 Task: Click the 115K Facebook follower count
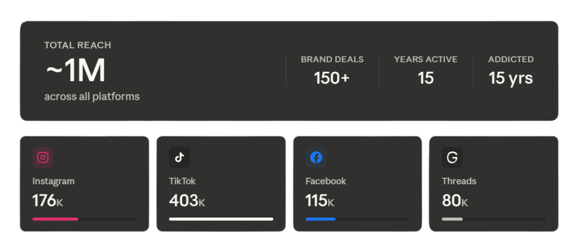coord(320,200)
